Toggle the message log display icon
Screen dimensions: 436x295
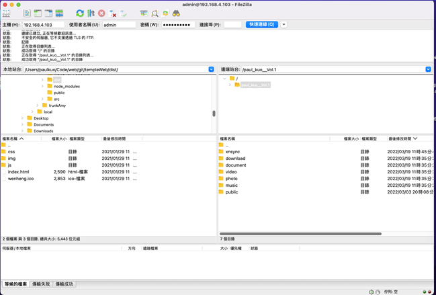[x=27, y=13]
